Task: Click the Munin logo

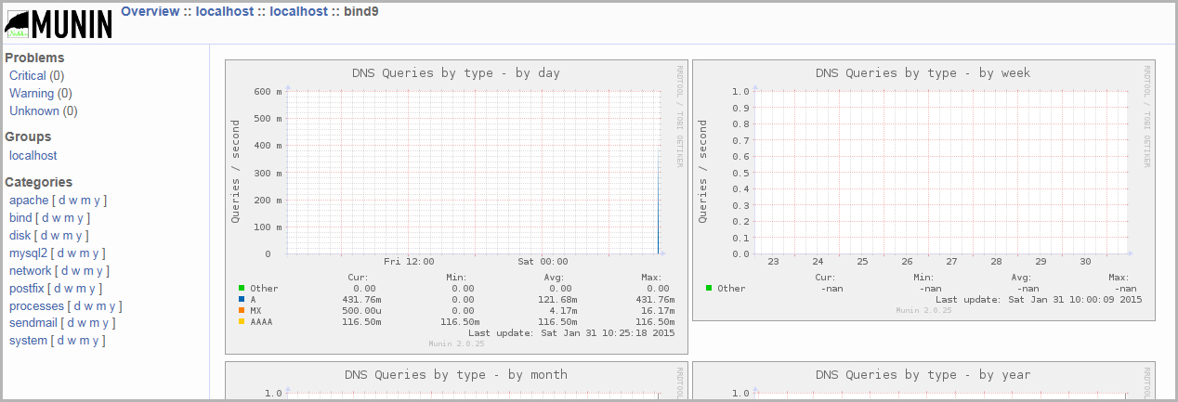Action: [59, 23]
